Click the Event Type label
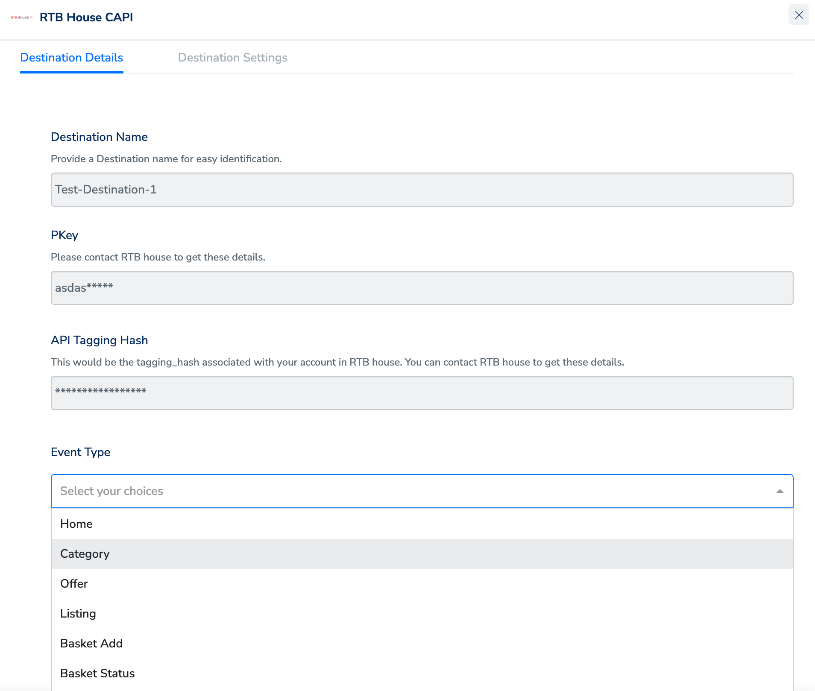Screen dimensions: 815x691 [80, 452]
